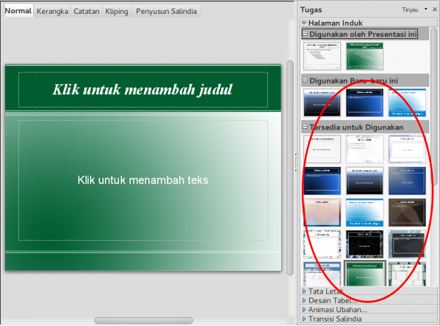Image resolution: width=440 pixels, height=326 pixels.
Task: Expand the Transisi Salindia section
Action: click(x=304, y=319)
